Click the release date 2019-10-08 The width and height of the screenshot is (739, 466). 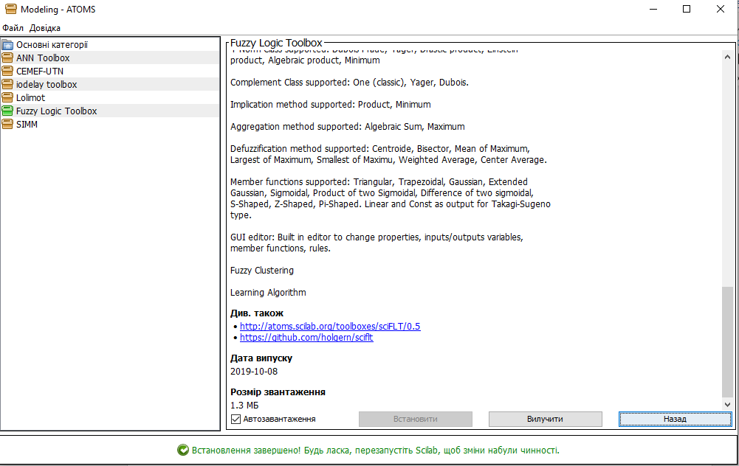point(254,372)
